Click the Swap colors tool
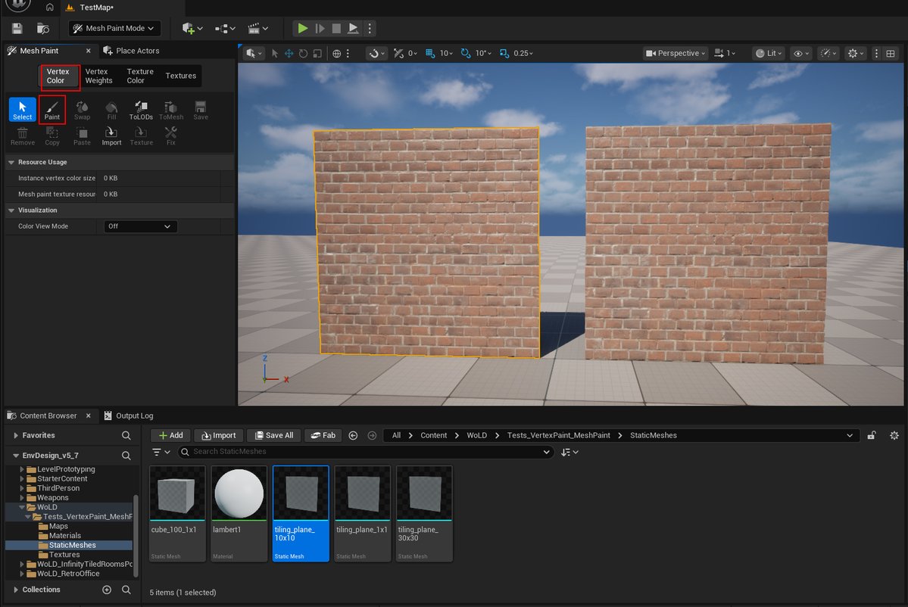Image resolution: width=908 pixels, height=607 pixels. 83,110
